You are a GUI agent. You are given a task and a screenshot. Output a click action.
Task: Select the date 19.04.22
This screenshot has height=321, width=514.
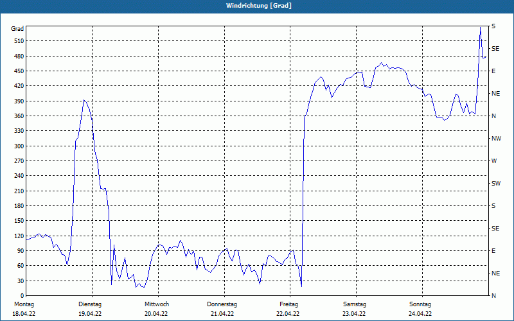(x=90, y=314)
